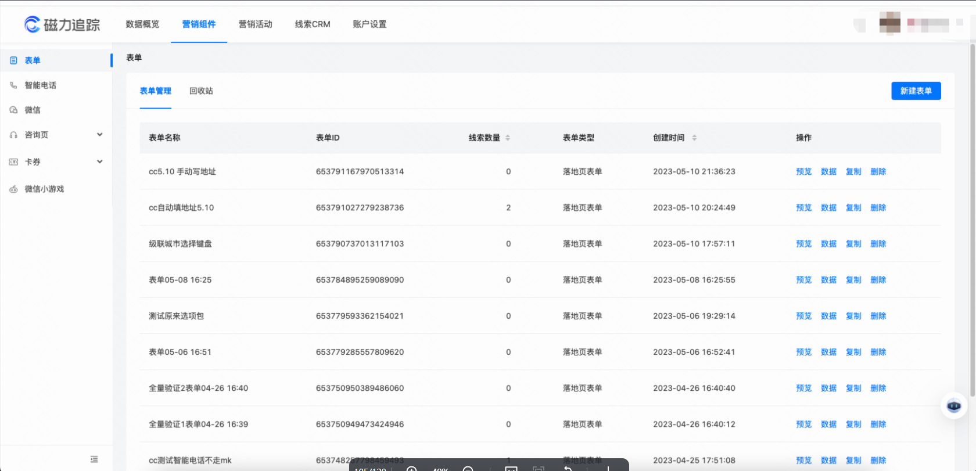Screen dimensions: 976x471
Task: Click form ID 653750949473424946
Action: coord(360,425)
